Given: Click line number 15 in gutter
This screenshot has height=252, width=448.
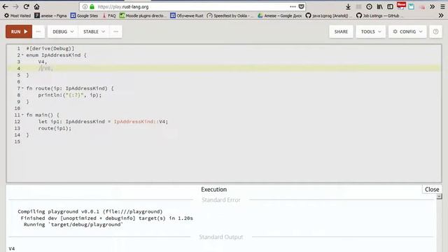Looking at the screenshot, I should 17,141.
